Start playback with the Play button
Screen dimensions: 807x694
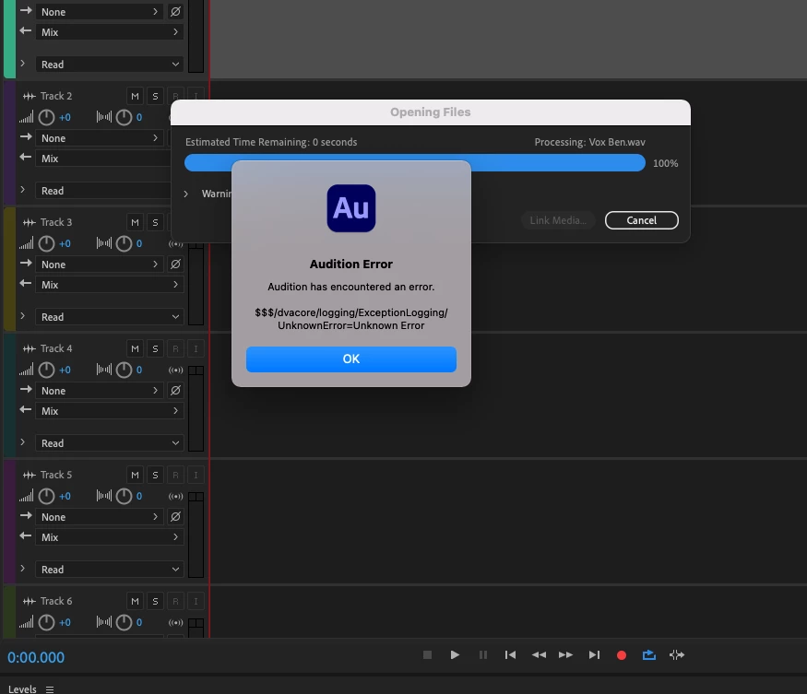(455, 655)
